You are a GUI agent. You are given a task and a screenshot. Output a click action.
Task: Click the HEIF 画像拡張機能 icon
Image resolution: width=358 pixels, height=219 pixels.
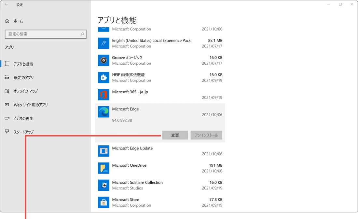coord(103,77)
